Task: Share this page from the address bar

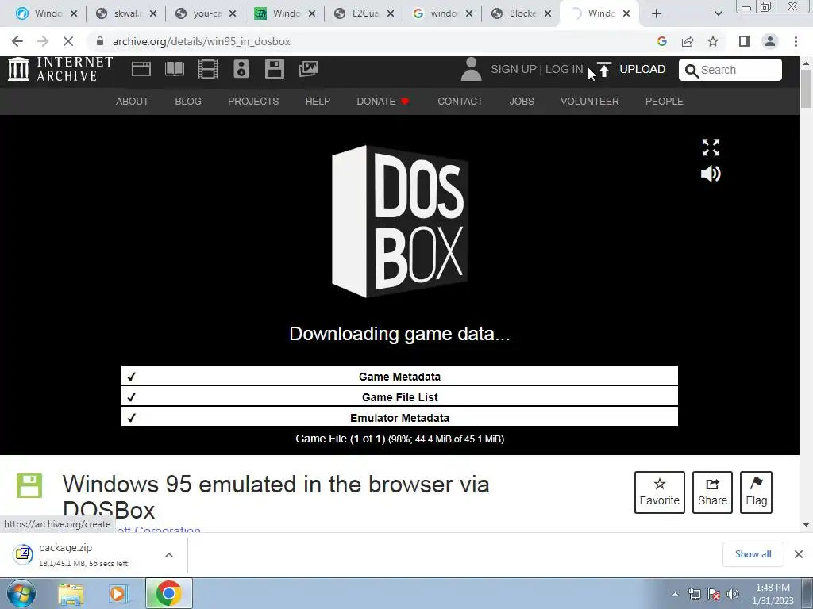Action: (x=688, y=41)
